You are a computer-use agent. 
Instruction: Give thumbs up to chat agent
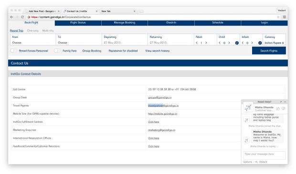click(278, 108)
